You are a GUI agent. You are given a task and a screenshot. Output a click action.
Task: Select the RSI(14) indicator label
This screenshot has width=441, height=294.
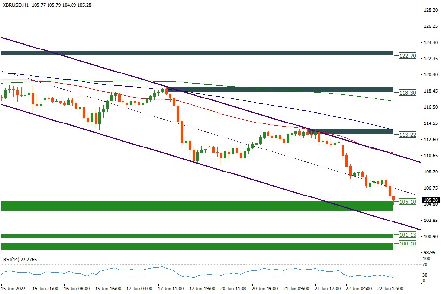click(20, 259)
